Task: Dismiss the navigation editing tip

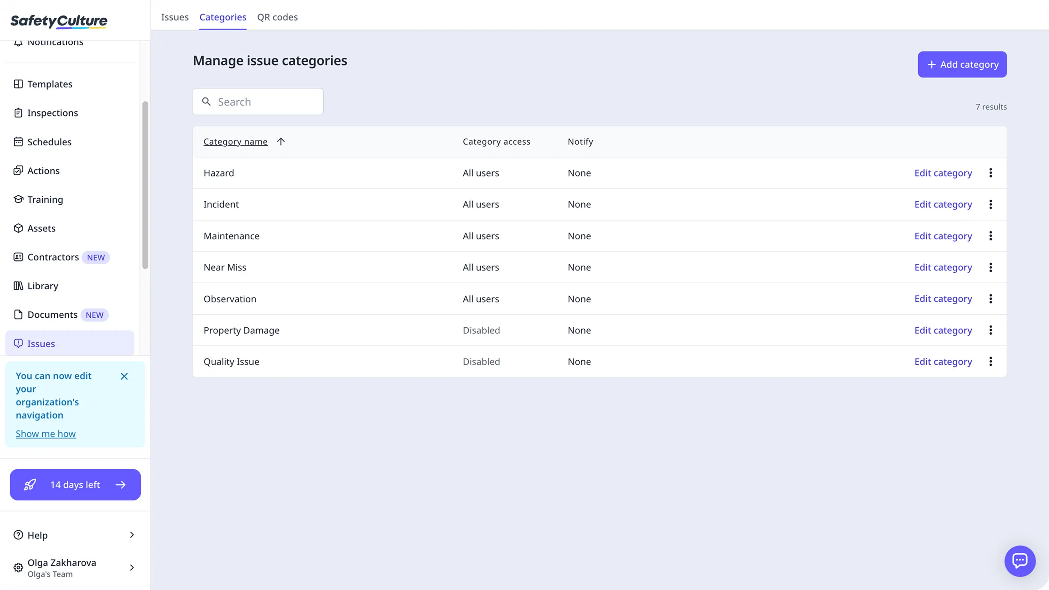Action: pos(124,376)
